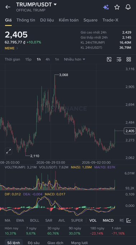Open the Mạng lưới tab
The height and width of the screenshot is (245, 136).
coord(79,242)
